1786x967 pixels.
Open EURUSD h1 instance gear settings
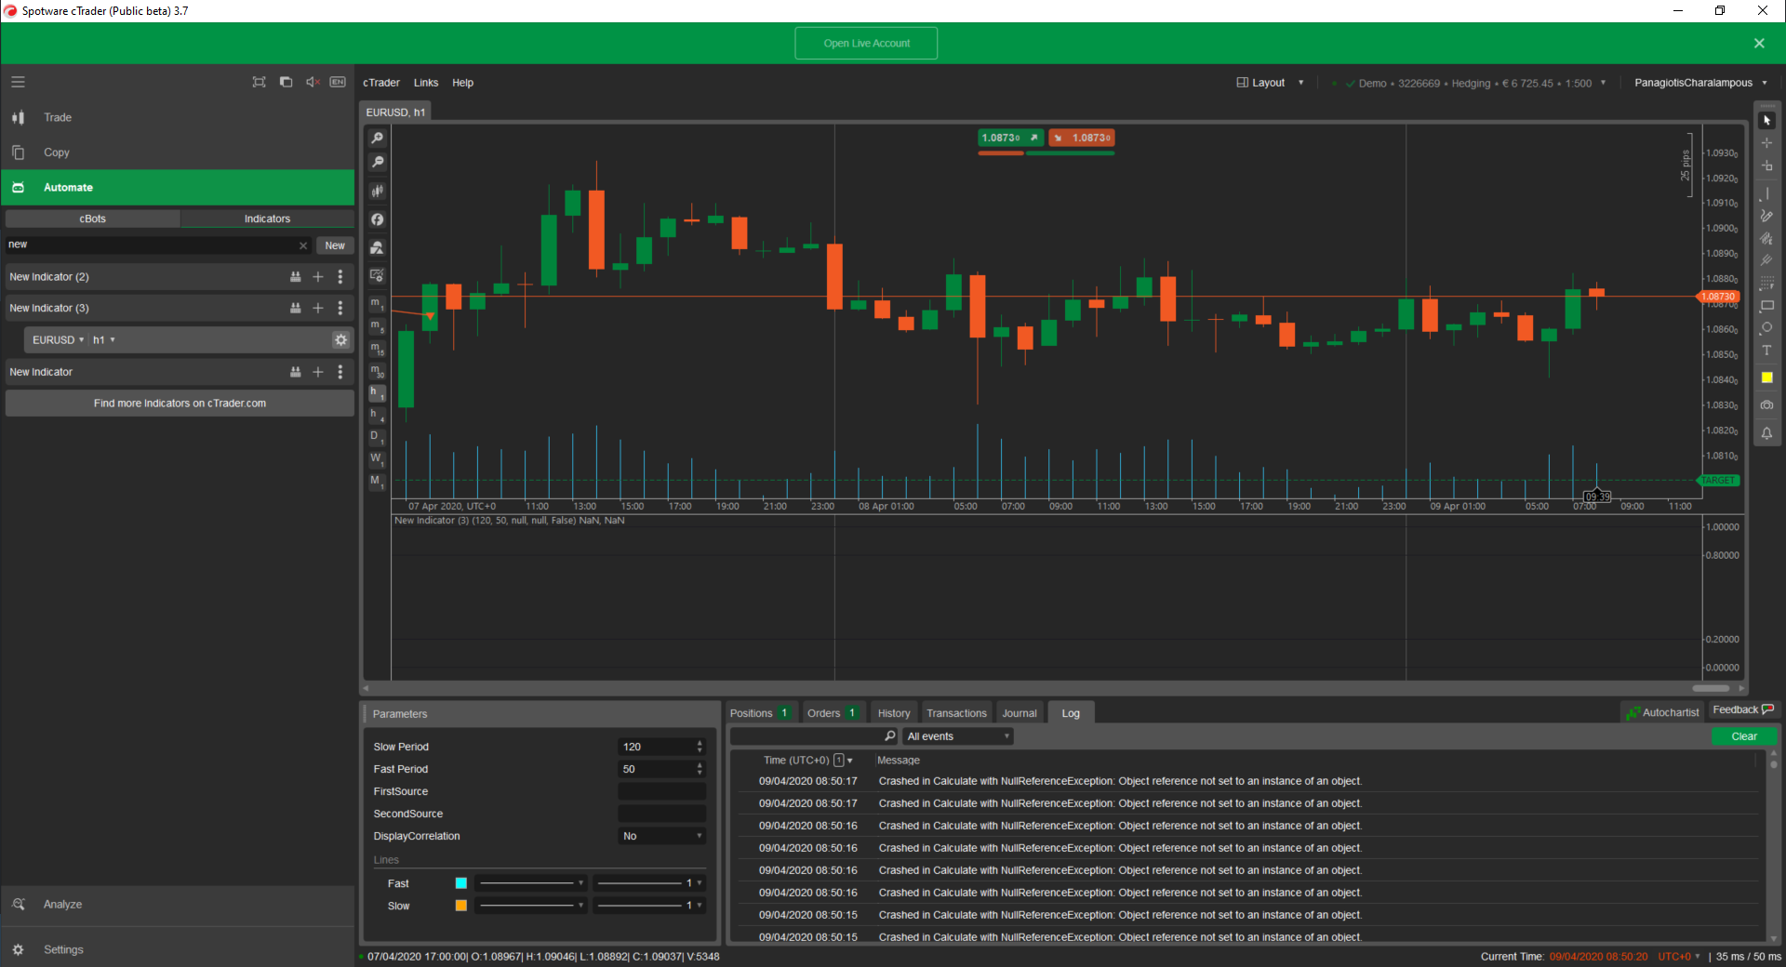pyautogui.click(x=341, y=340)
